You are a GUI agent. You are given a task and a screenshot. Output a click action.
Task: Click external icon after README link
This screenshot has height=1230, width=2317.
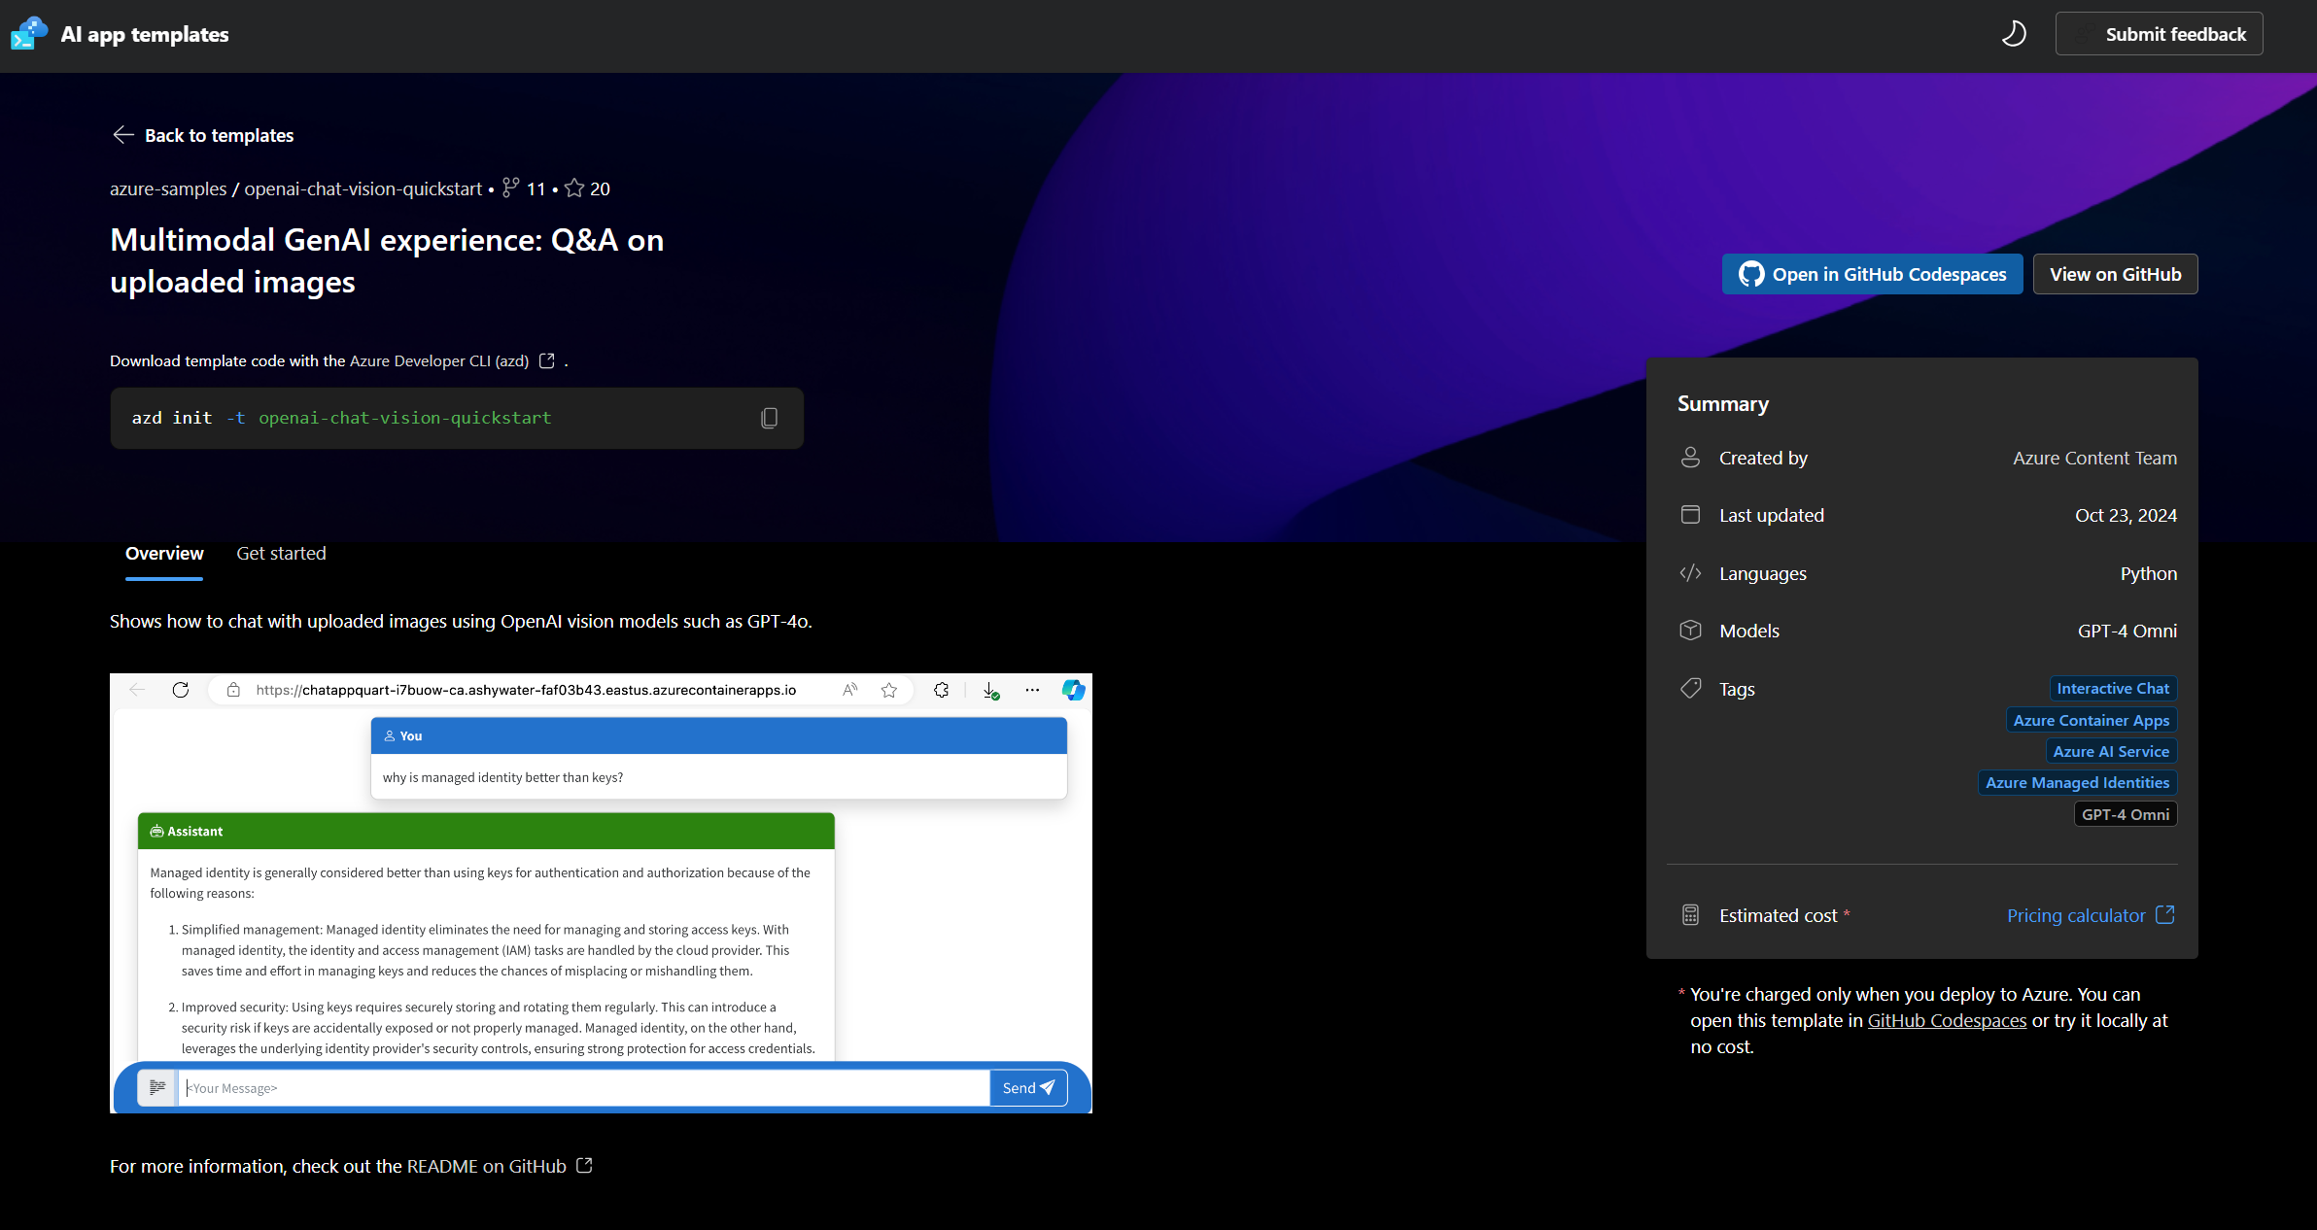point(584,1165)
